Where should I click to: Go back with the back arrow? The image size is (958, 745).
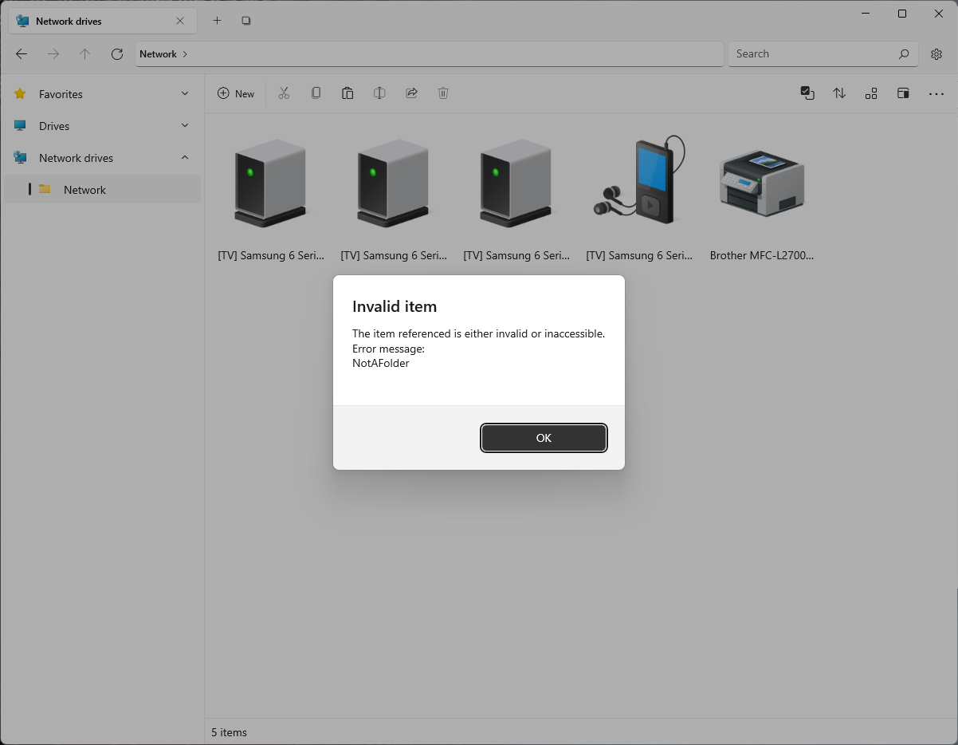coord(22,54)
